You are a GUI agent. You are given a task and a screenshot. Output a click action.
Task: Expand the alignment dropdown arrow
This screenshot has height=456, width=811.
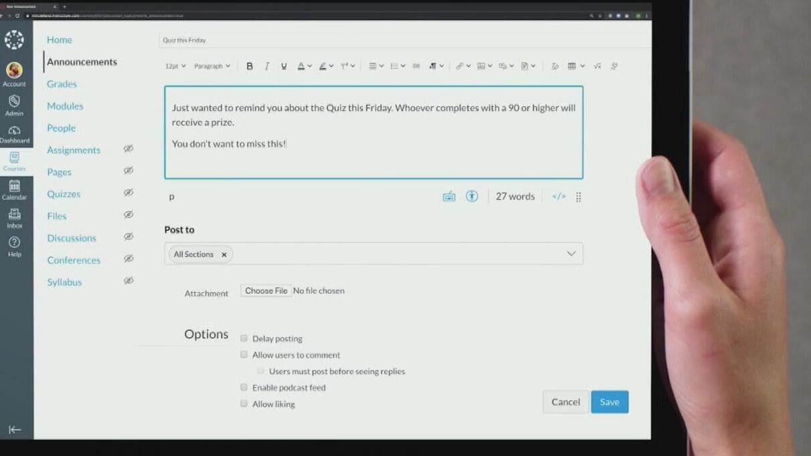[x=381, y=66]
